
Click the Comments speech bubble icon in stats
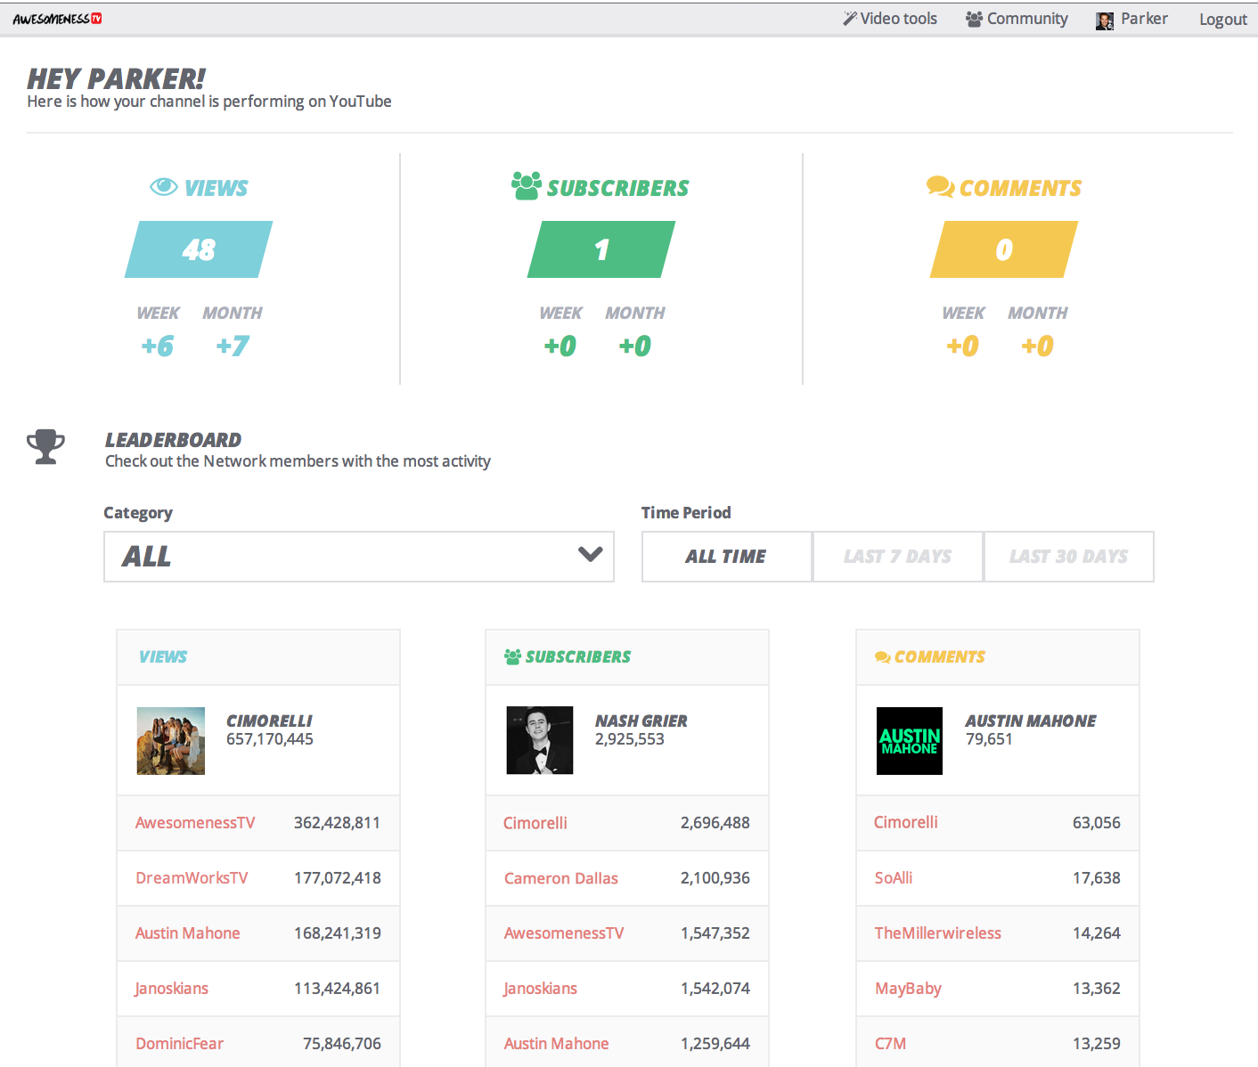(x=940, y=187)
